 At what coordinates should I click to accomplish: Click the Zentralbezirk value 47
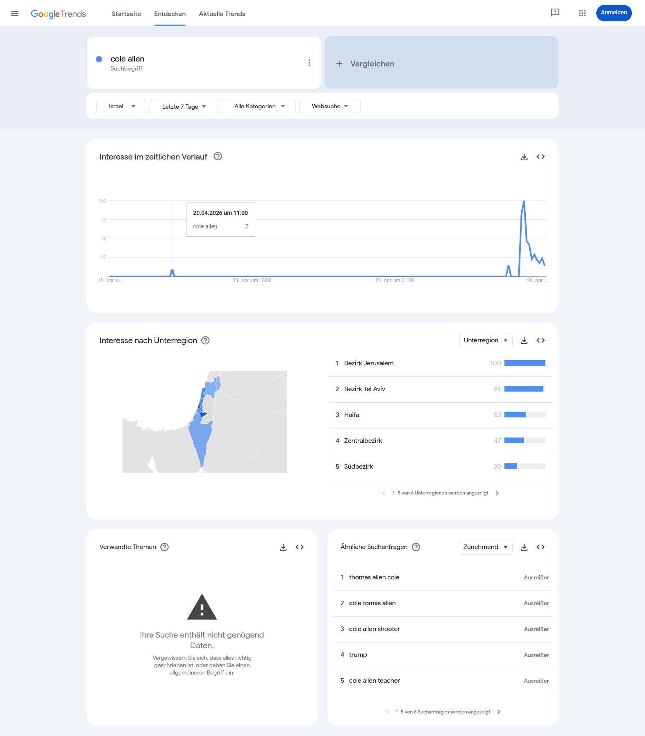coord(497,441)
